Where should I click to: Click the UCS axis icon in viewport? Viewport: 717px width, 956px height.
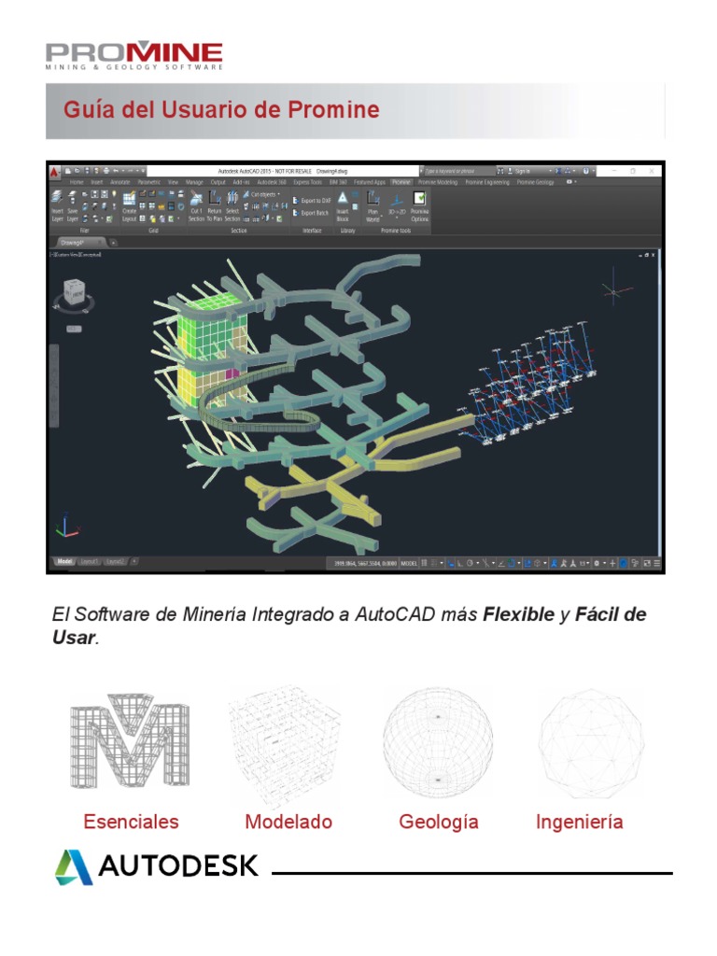67,526
